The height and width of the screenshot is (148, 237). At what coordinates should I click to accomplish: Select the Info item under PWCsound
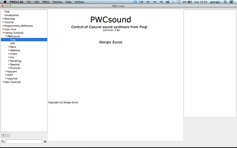[13, 43]
